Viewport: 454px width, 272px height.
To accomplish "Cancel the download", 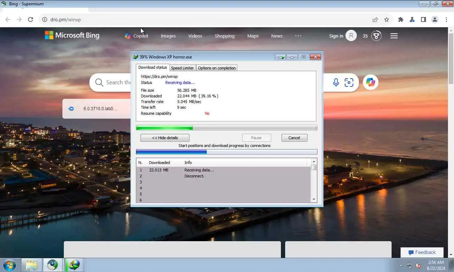I will 294,138.
